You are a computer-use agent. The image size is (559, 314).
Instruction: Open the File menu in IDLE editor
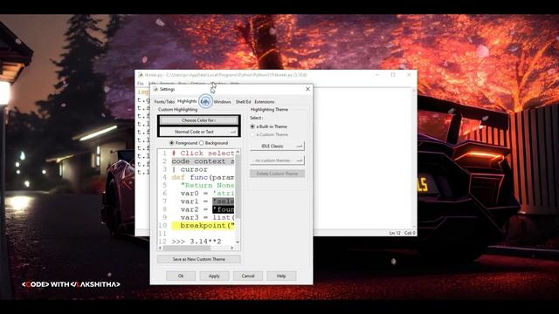point(140,84)
